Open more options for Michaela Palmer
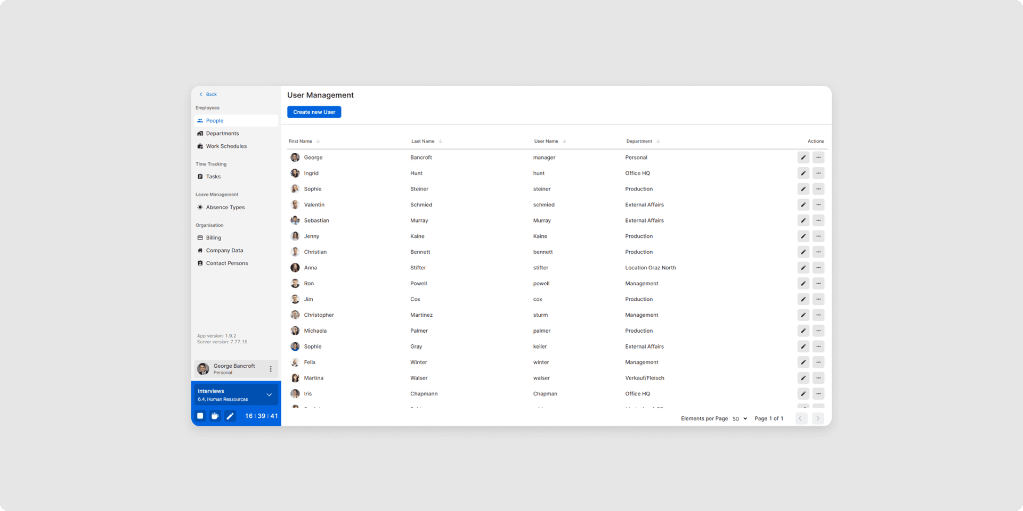 [x=818, y=331]
